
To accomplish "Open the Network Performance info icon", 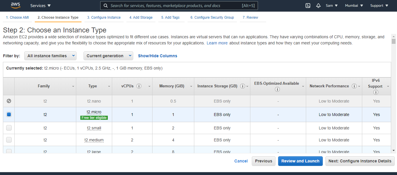I will pyautogui.click(x=354, y=86).
